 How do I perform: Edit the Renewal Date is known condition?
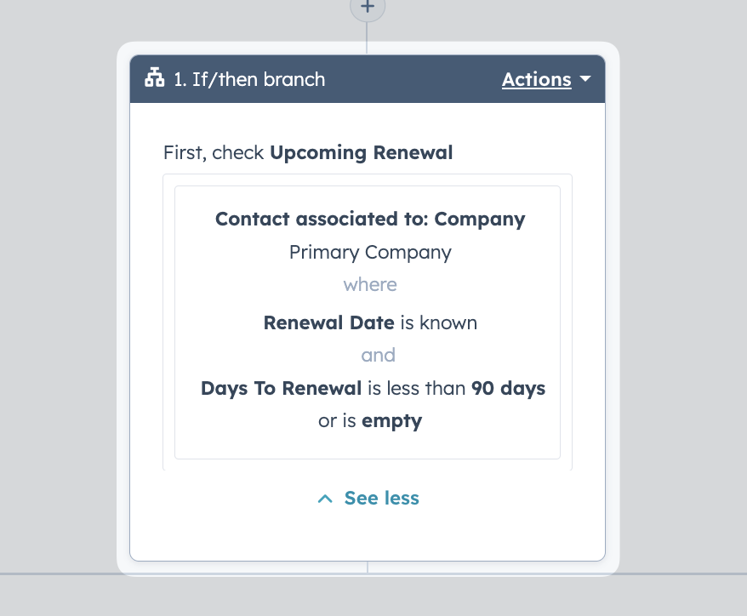[370, 323]
